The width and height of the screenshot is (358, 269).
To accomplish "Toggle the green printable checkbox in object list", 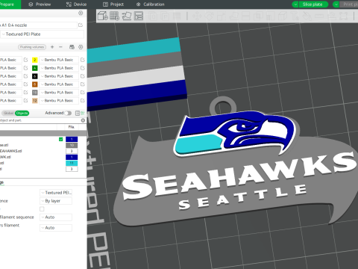I will click(61, 139).
